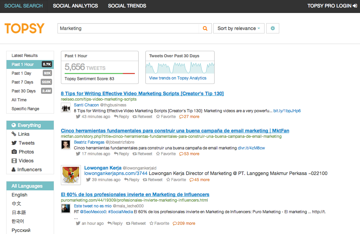Favorite Beatriz Fabregas's tweet
The height and width of the screenshot is (234, 360).
pos(166,154)
